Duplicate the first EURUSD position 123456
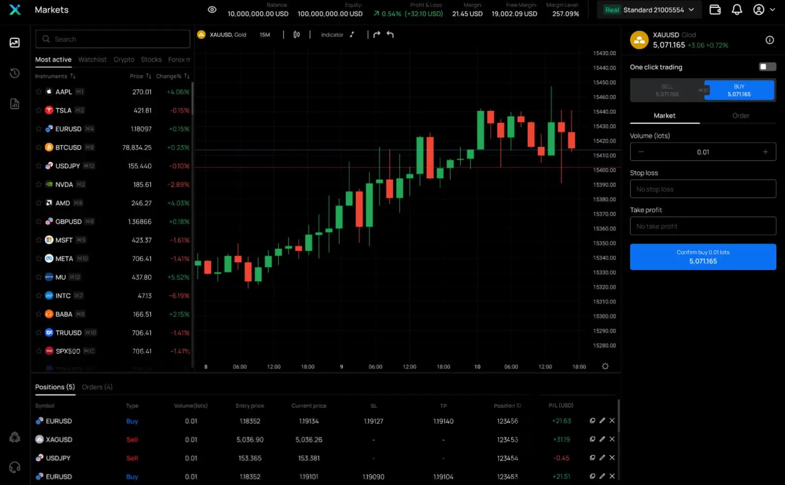Viewport: 785px width, 485px height. (x=592, y=421)
